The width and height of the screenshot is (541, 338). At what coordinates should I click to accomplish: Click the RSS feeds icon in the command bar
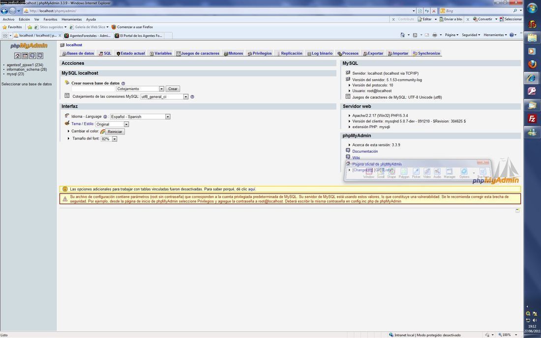[415, 35]
